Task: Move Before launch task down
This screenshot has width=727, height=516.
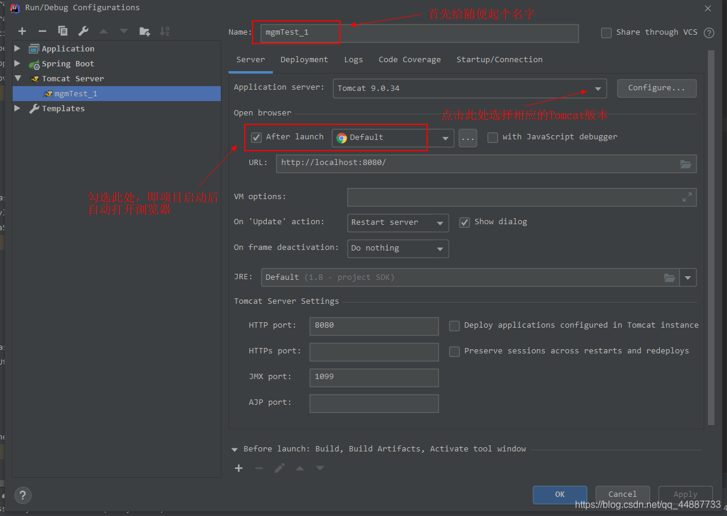Action: pos(320,468)
